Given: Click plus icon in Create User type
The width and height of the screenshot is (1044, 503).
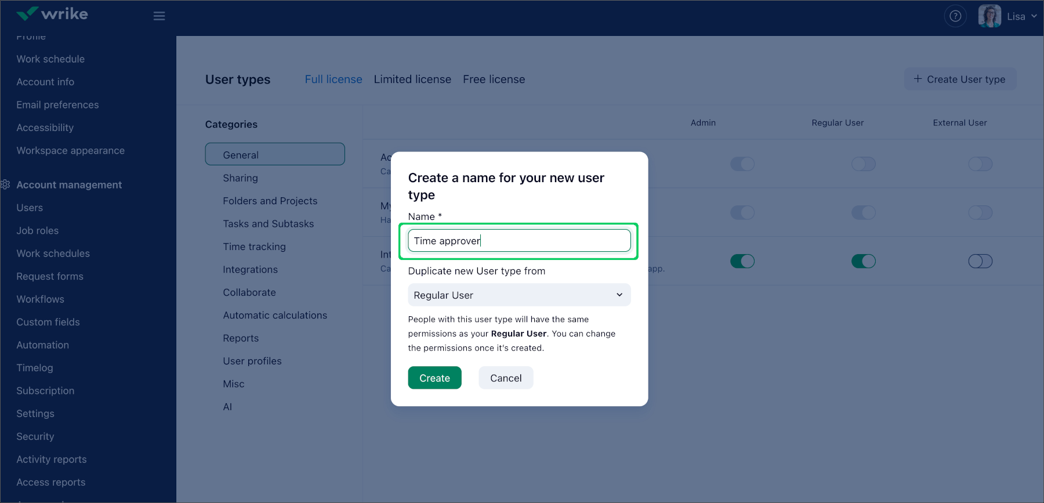Looking at the screenshot, I should coord(918,79).
